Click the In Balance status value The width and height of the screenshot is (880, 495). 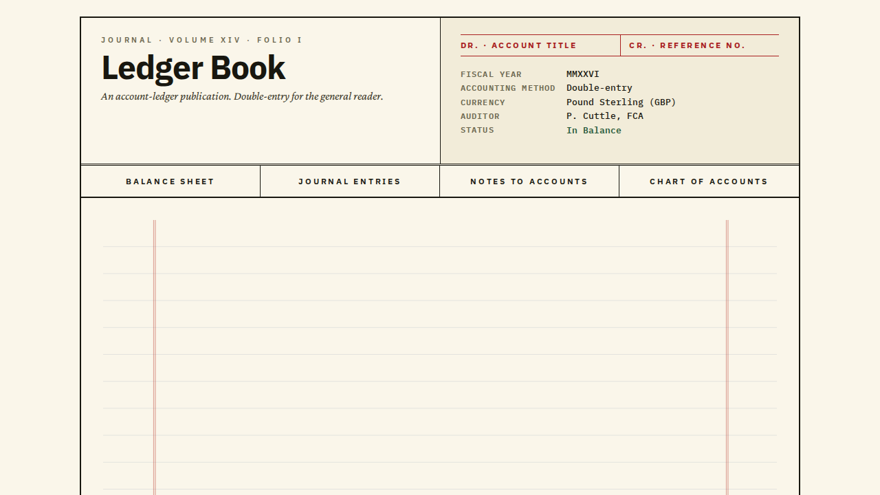[x=594, y=131]
